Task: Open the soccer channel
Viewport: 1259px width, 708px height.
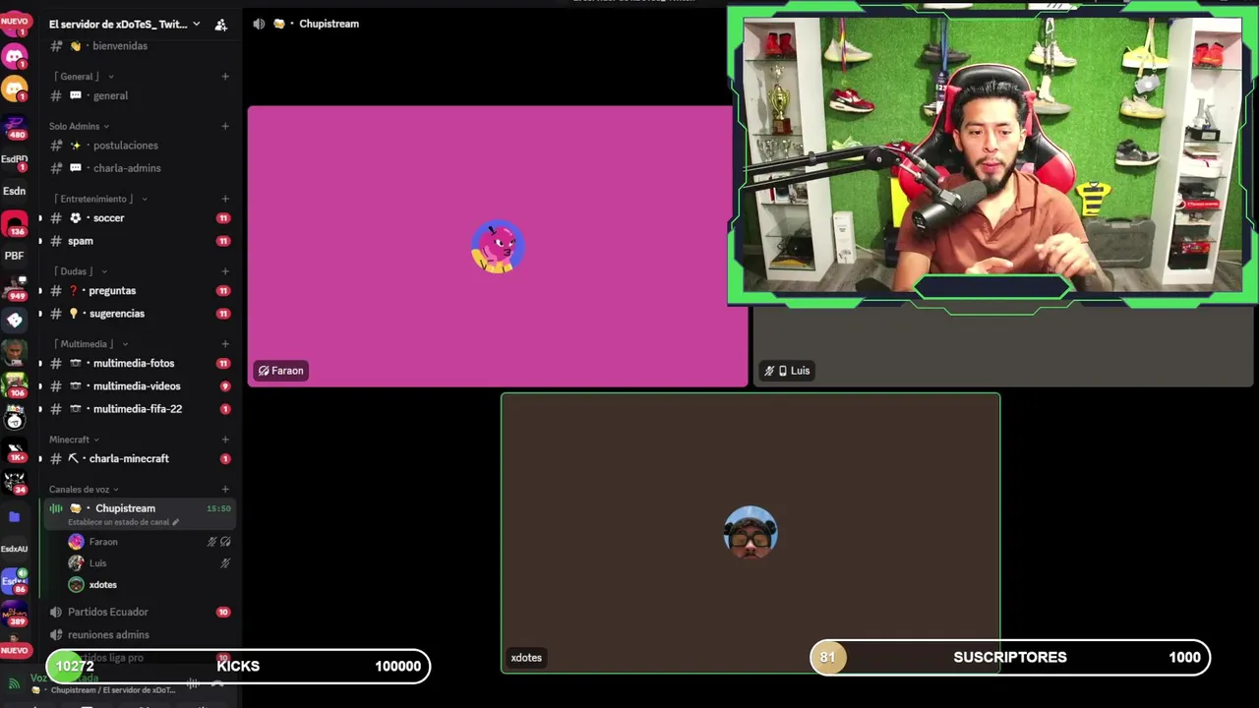Action: (138, 218)
